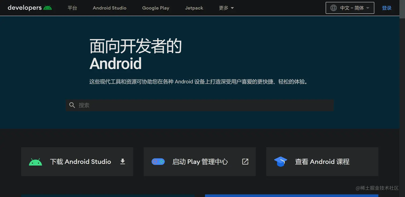The image size is (405, 197).
Task: Open 启动 Play 管理中心 card
Action: click(200, 161)
